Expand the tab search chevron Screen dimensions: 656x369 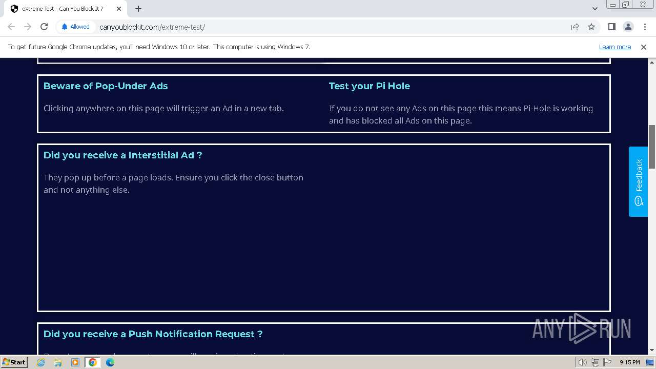pyautogui.click(x=594, y=9)
